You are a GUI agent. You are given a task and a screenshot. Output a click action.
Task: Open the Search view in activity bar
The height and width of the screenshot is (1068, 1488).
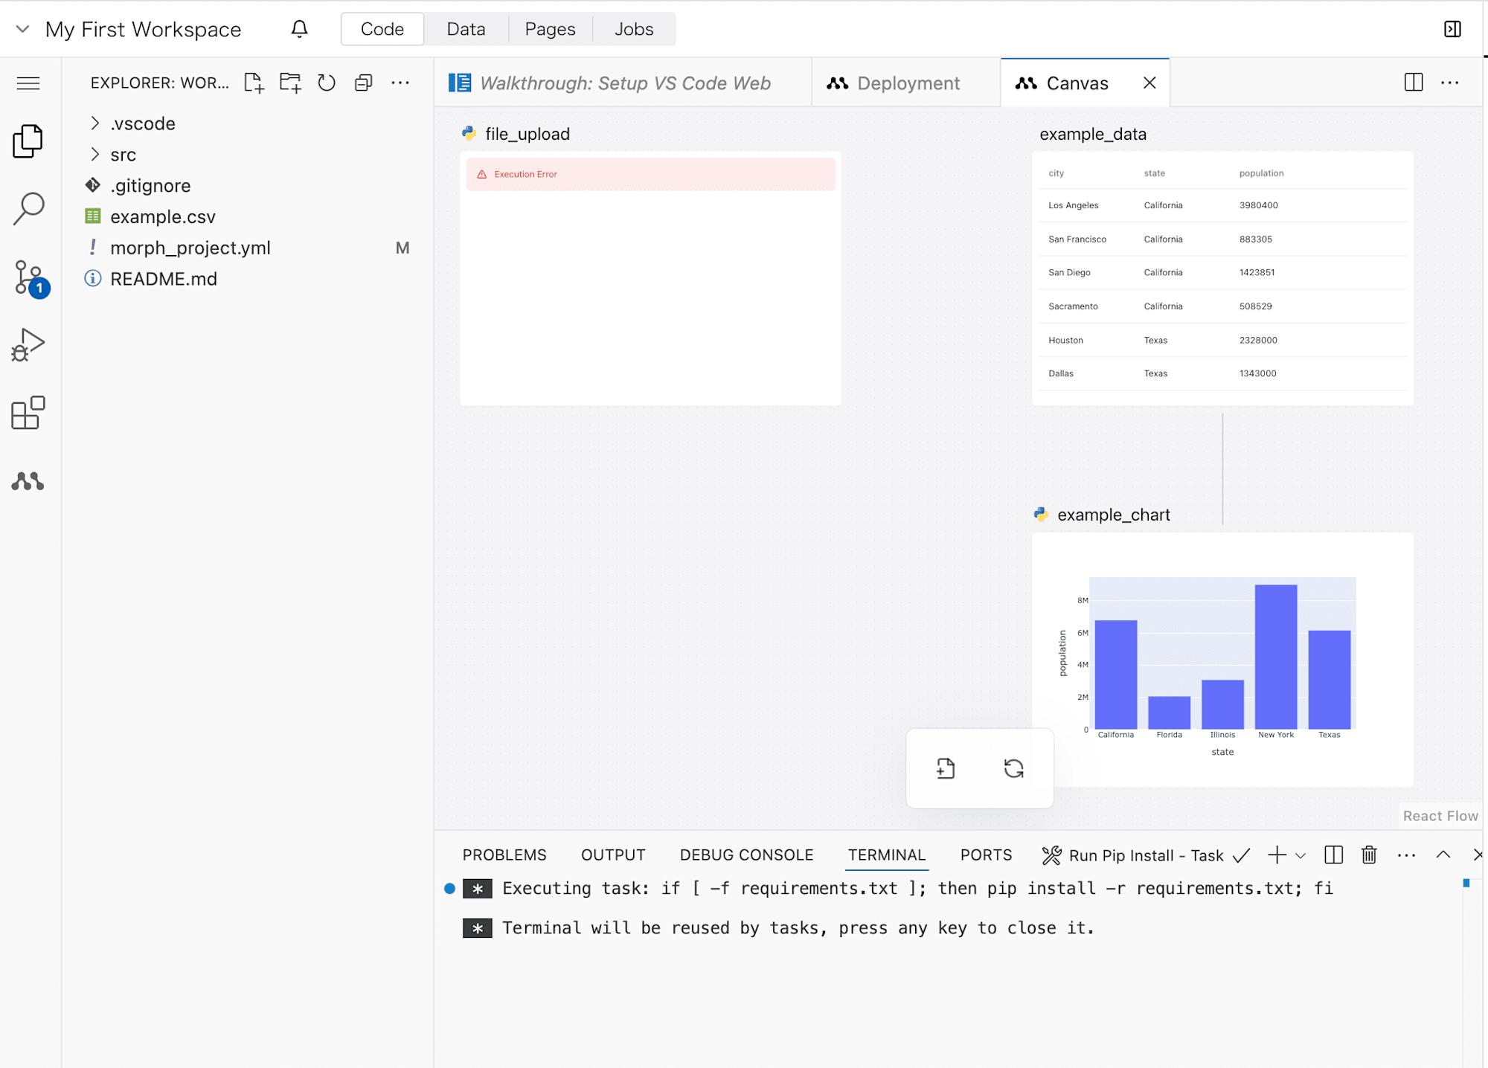pyautogui.click(x=28, y=208)
